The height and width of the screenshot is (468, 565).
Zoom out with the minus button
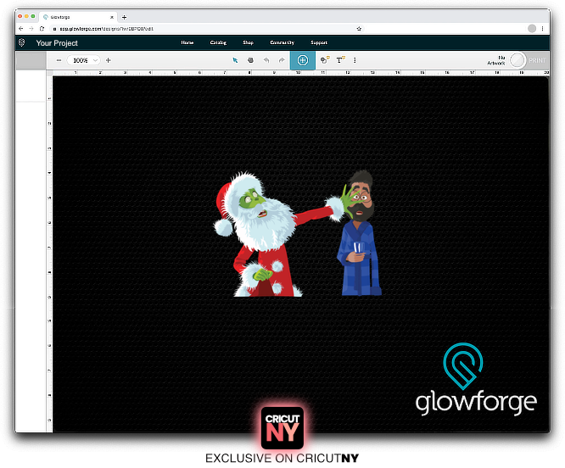[x=59, y=60]
